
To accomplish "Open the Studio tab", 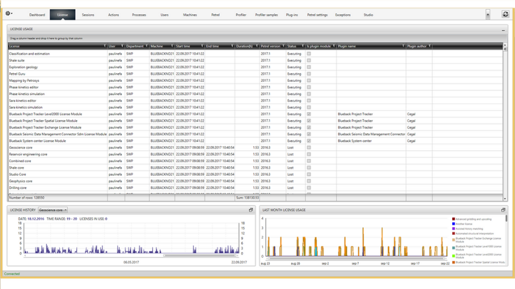I will point(368,15).
